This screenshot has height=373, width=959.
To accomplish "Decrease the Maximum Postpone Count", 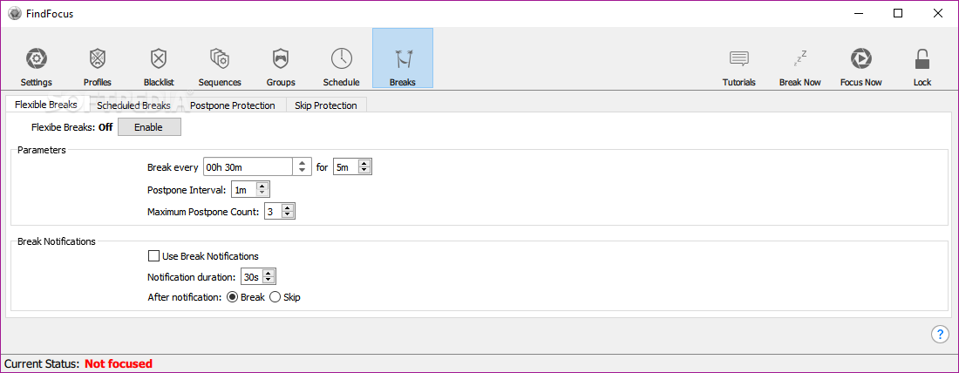I will pos(289,215).
